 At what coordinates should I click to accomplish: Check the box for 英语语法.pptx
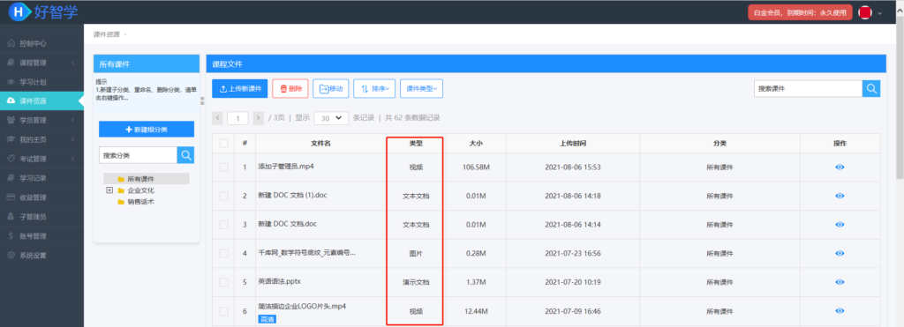223,282
